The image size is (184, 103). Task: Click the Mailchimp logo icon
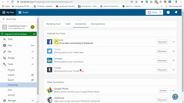click(x=49, y=100)
